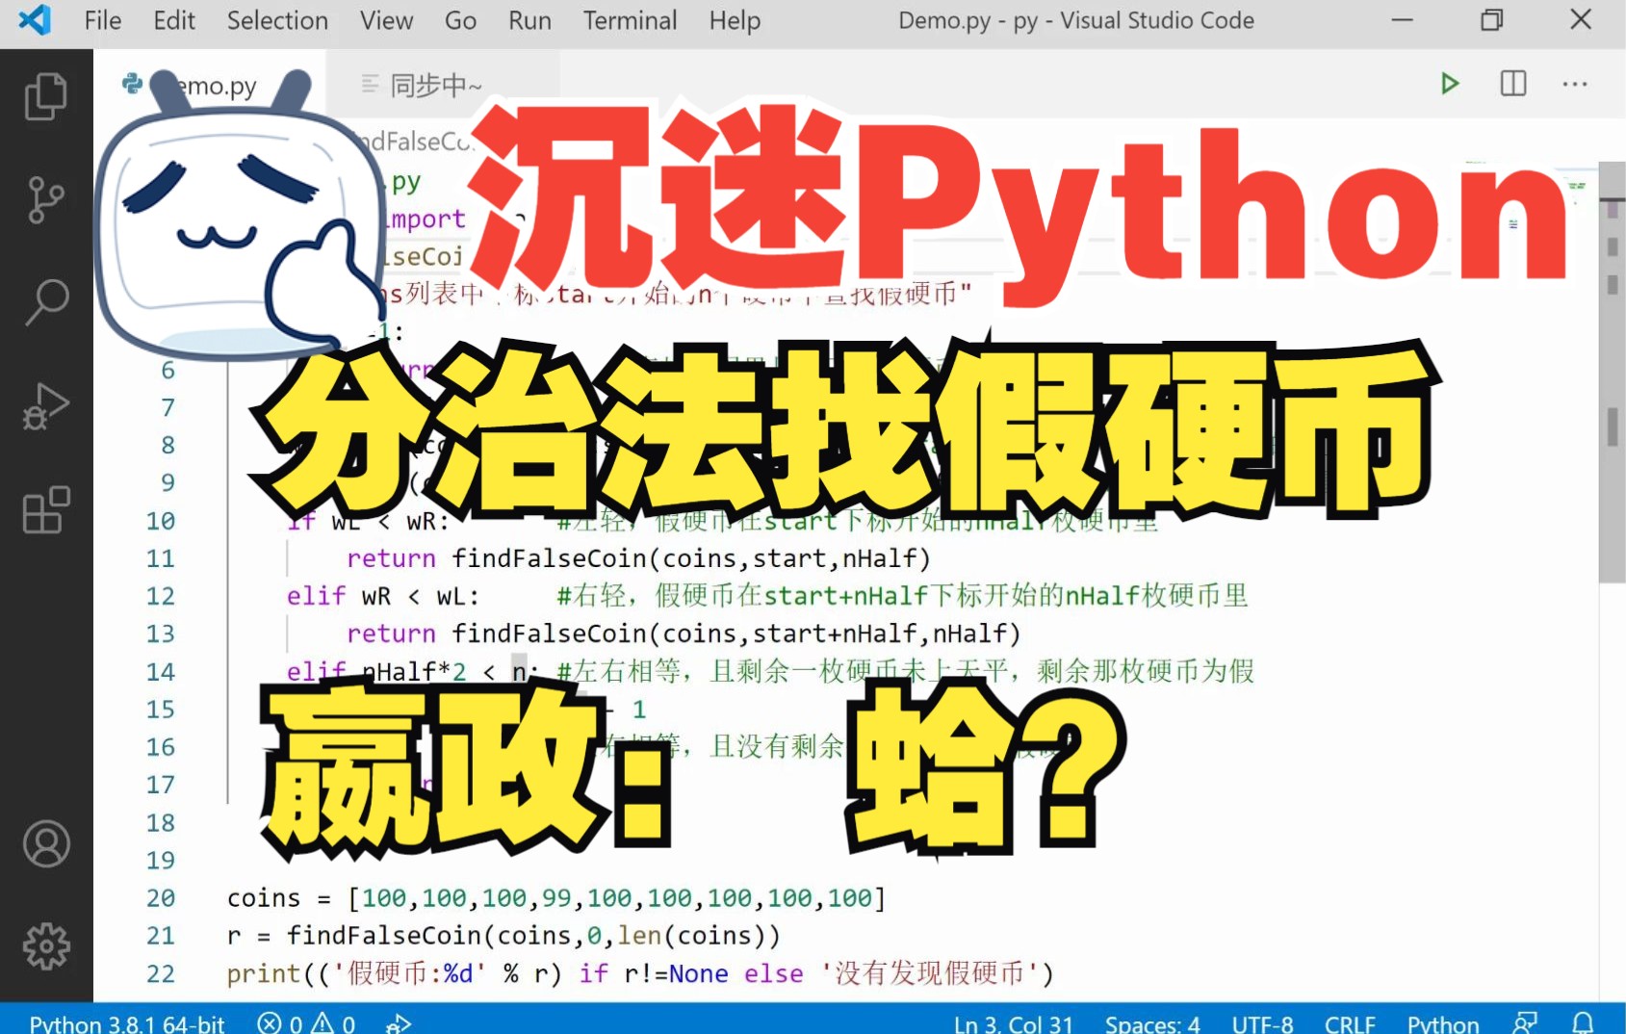Split the editor to the right
The height and width of the screenshot is (1034, 1626).
click(1513, 84)
